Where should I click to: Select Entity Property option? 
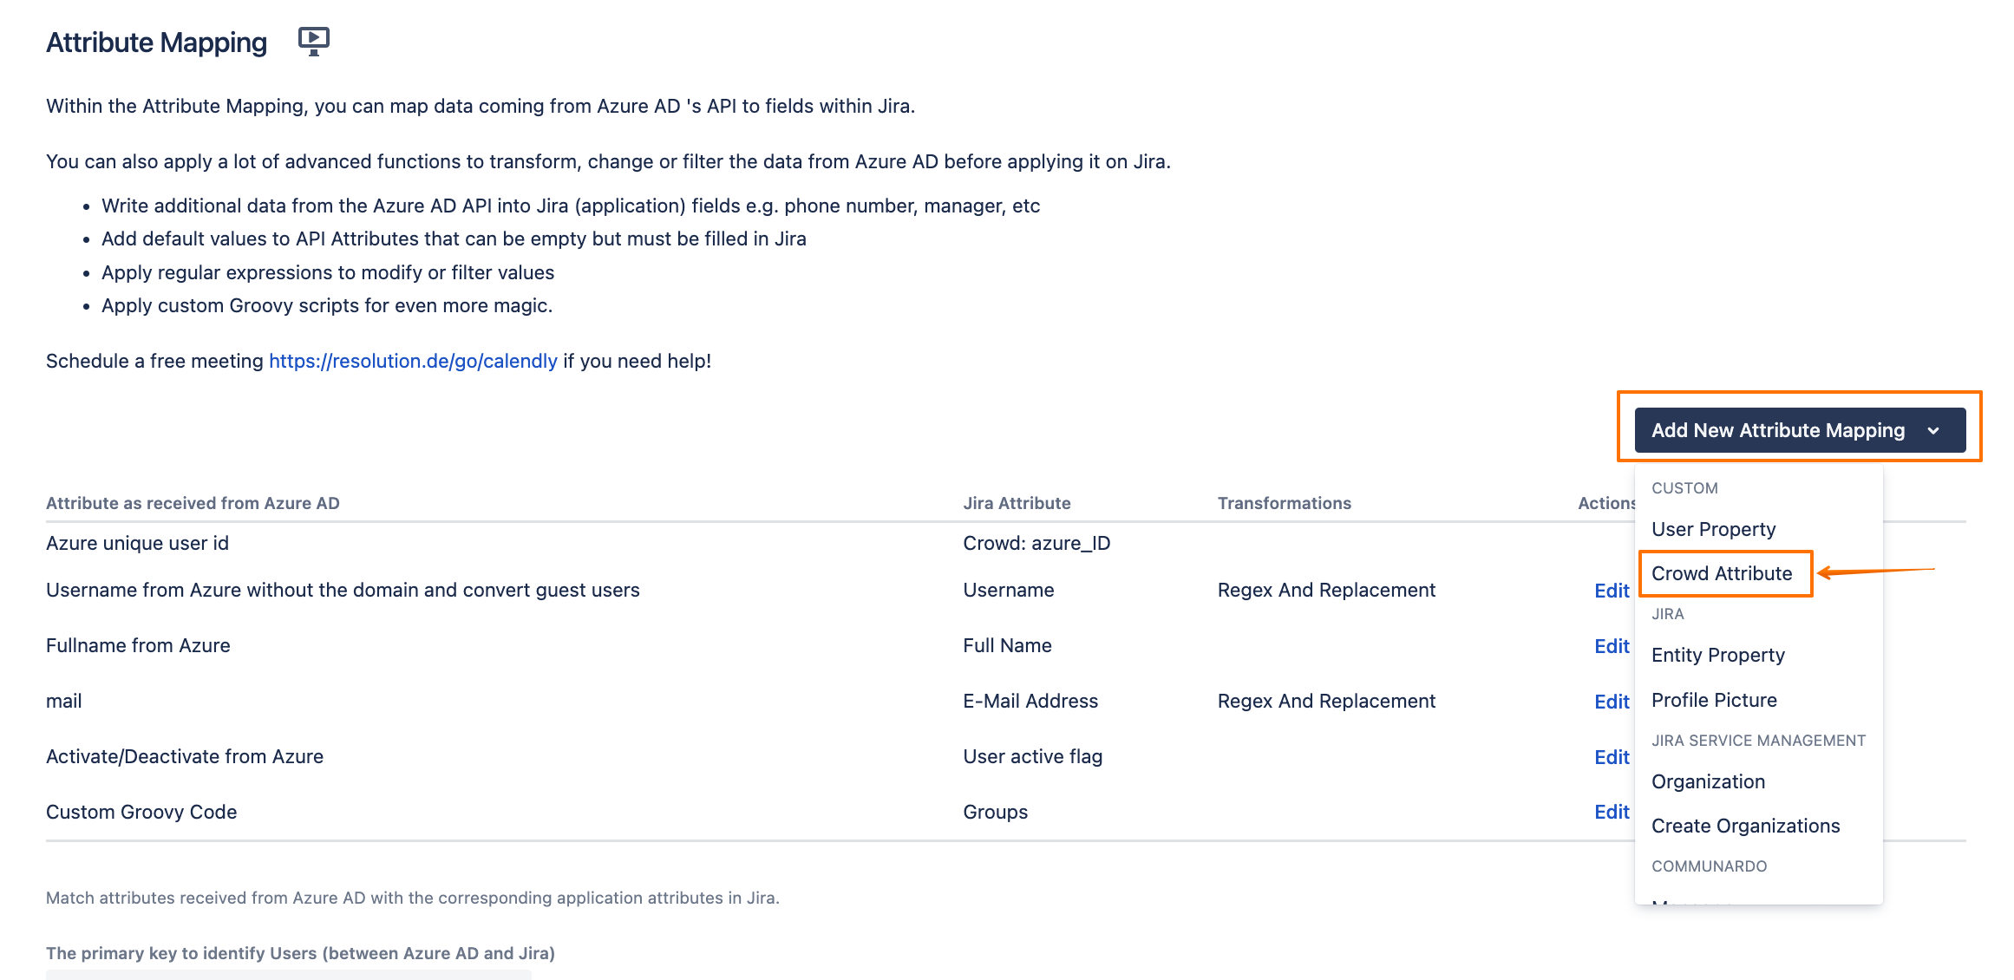pyautogui.click(x=1717, y=655)
